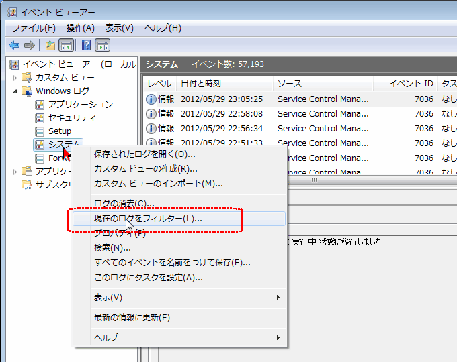Screen dimensions: 457x362
Task: Sort events by イベント ID column header
Action: tap(411, 84)
